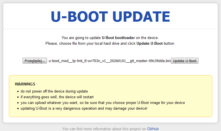Click the "You can find more information" footer text

[104, 129]
